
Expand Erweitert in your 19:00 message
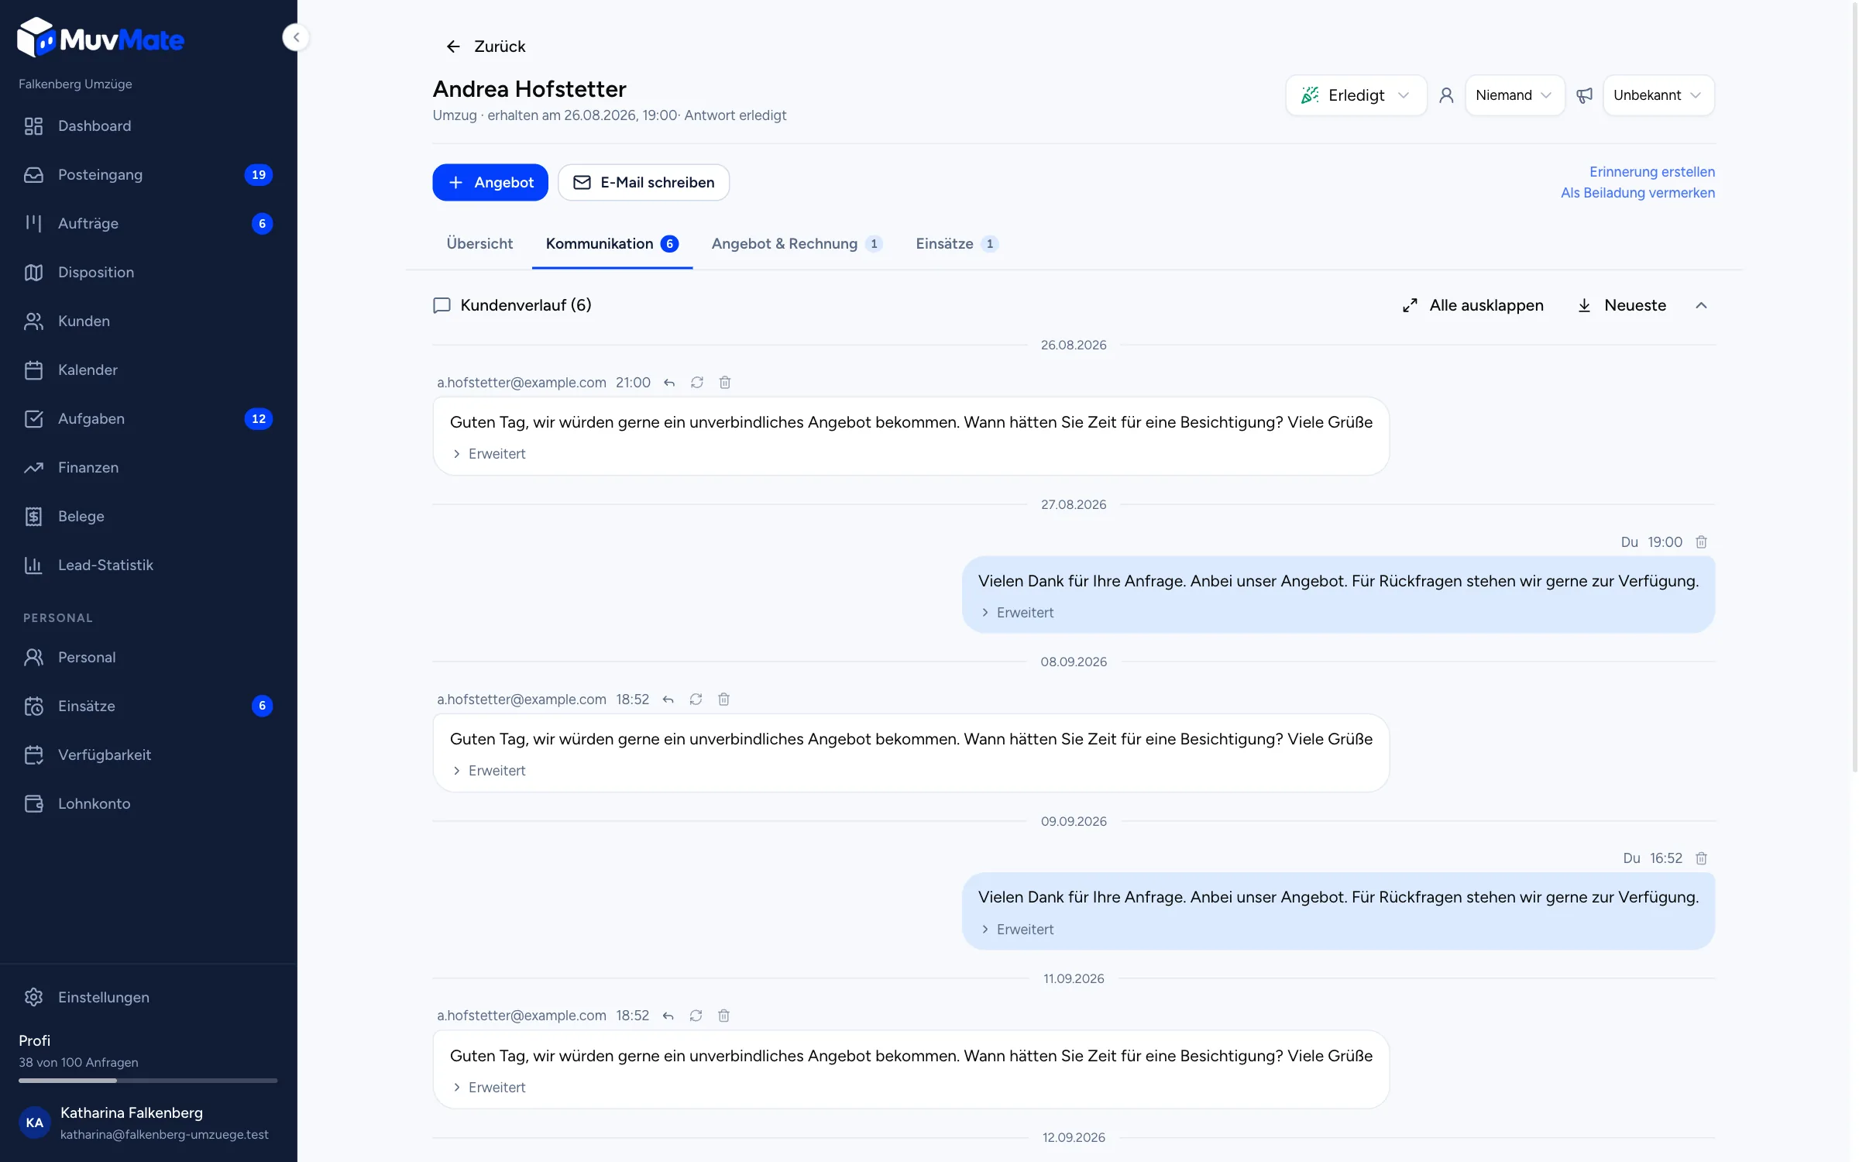click(1017, 613)
